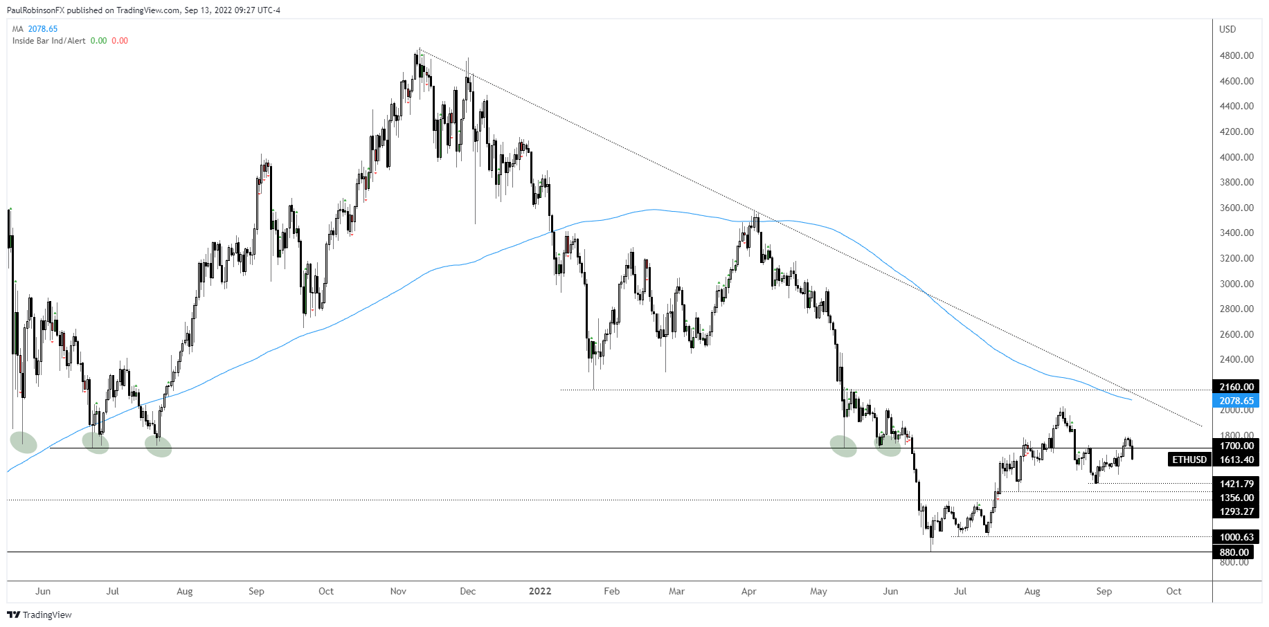Select the 1293.27 price level label

pos(1236,511)
